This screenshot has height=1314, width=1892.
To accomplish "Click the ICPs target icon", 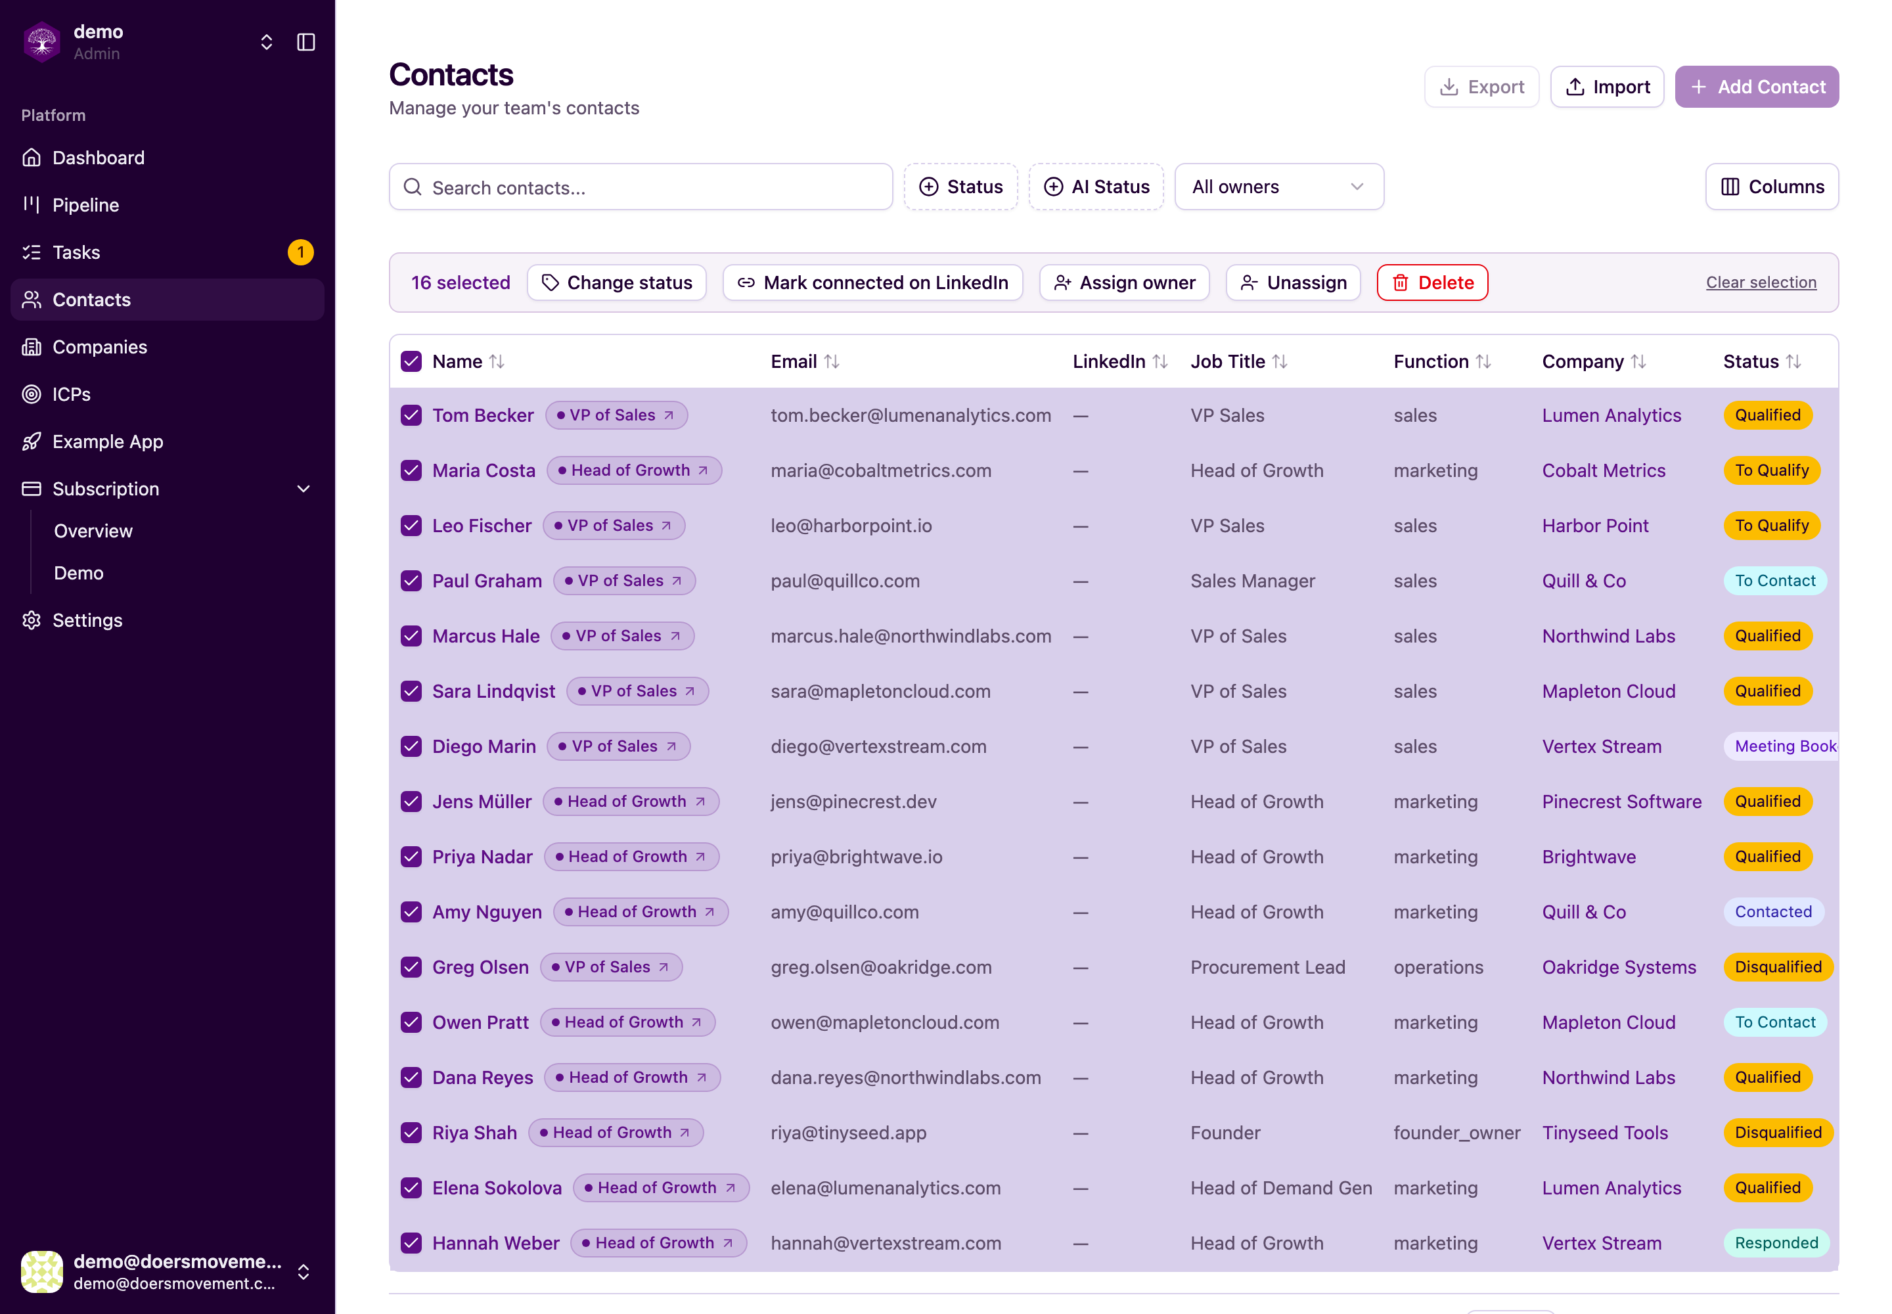I will click(32, 394).
